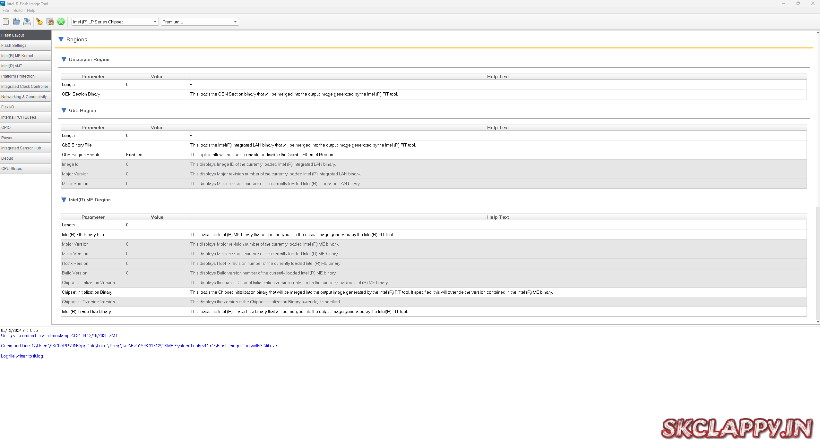
Task: Click the open folder icon
Action: click(16, 21)
